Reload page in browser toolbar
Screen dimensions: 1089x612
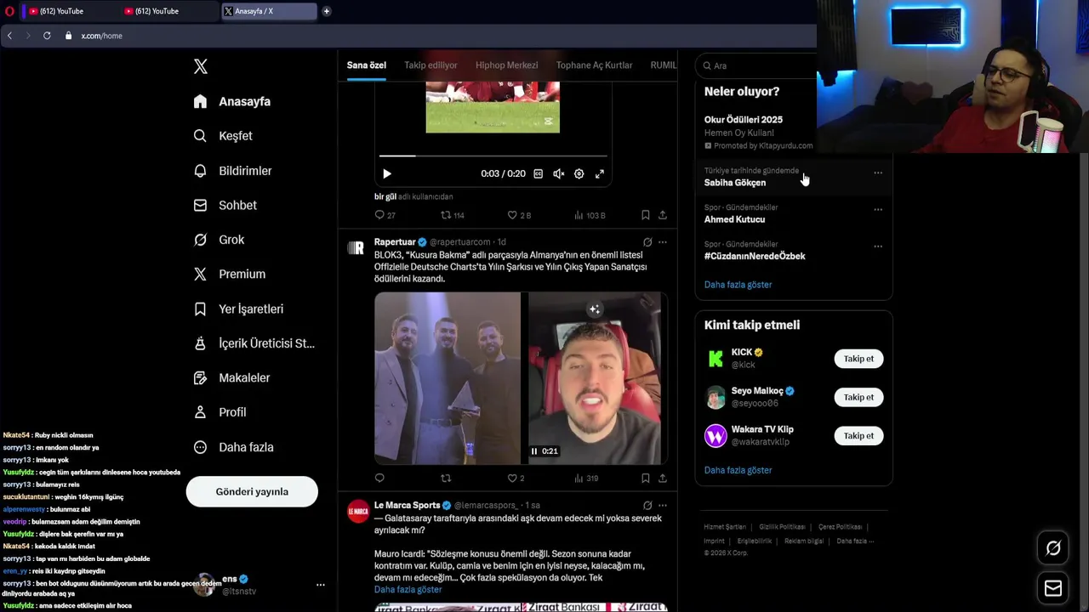coord(47,36)
